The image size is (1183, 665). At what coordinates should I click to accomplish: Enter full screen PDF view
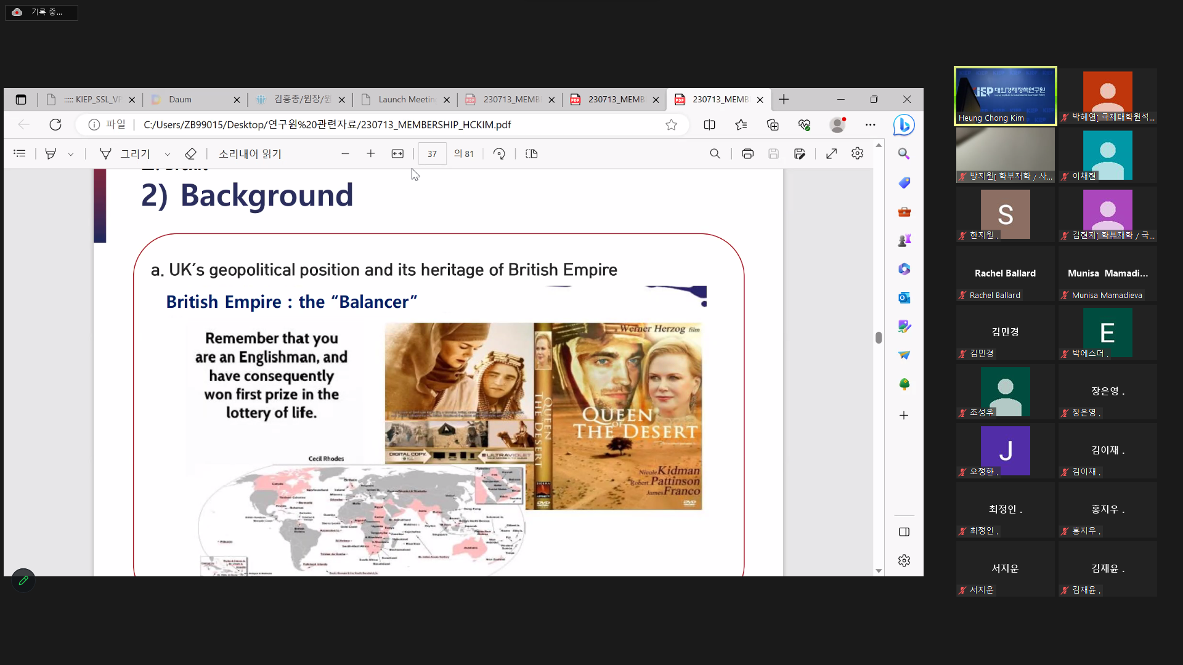click(x=831, y=154)
